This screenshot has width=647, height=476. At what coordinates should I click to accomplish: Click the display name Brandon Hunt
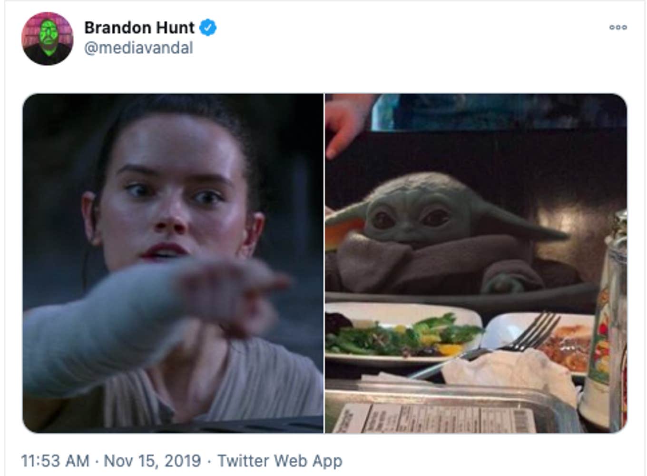[x=139, y=28]
